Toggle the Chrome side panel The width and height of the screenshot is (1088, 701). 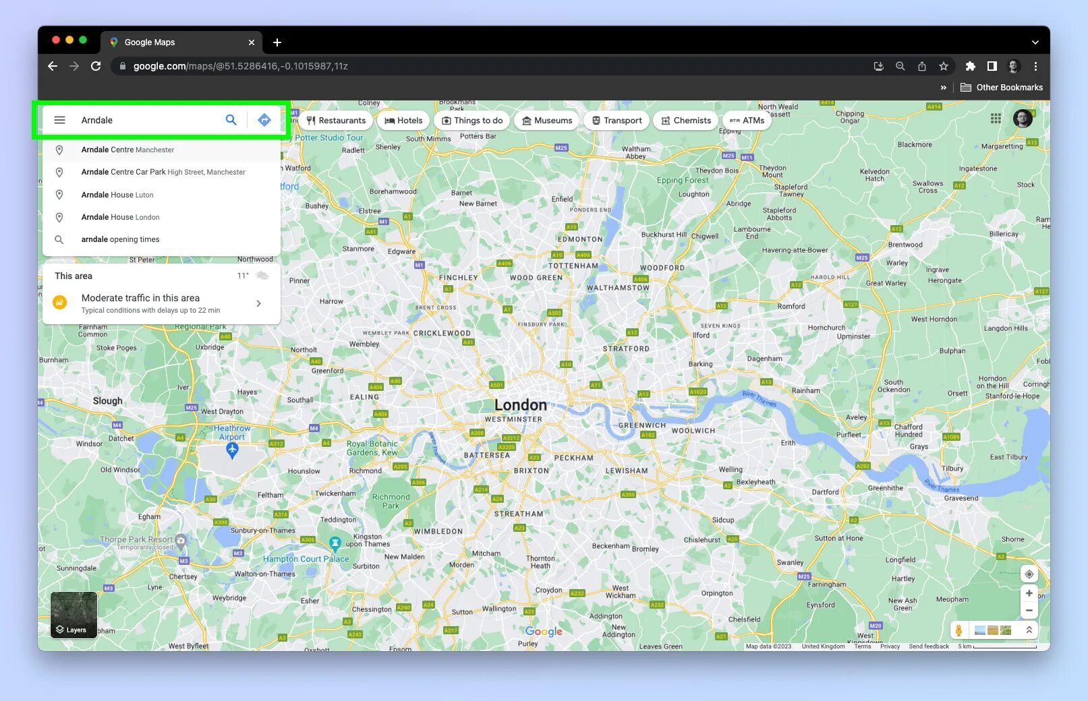992,66
